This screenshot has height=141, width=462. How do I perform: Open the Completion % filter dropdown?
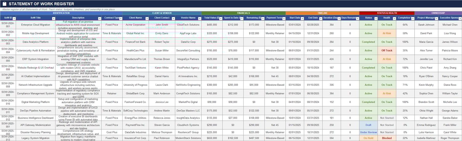click(x=412, y=18)
